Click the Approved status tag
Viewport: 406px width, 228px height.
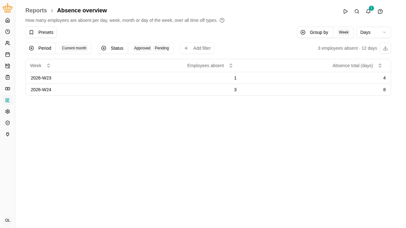click(142, 48)
